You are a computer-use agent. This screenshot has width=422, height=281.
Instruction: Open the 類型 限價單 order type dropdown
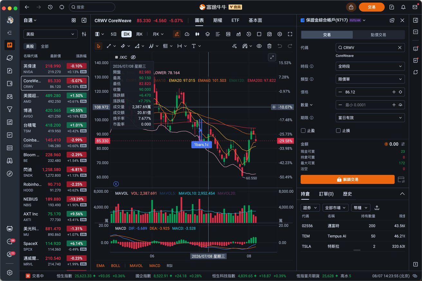[x=370, y=79]
